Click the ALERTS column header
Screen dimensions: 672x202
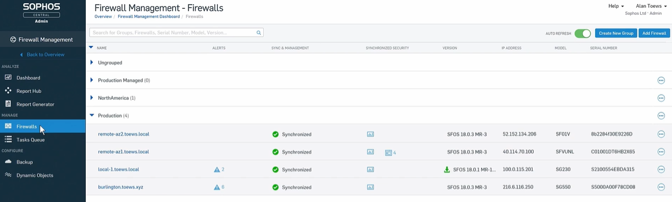click(219, 48)
